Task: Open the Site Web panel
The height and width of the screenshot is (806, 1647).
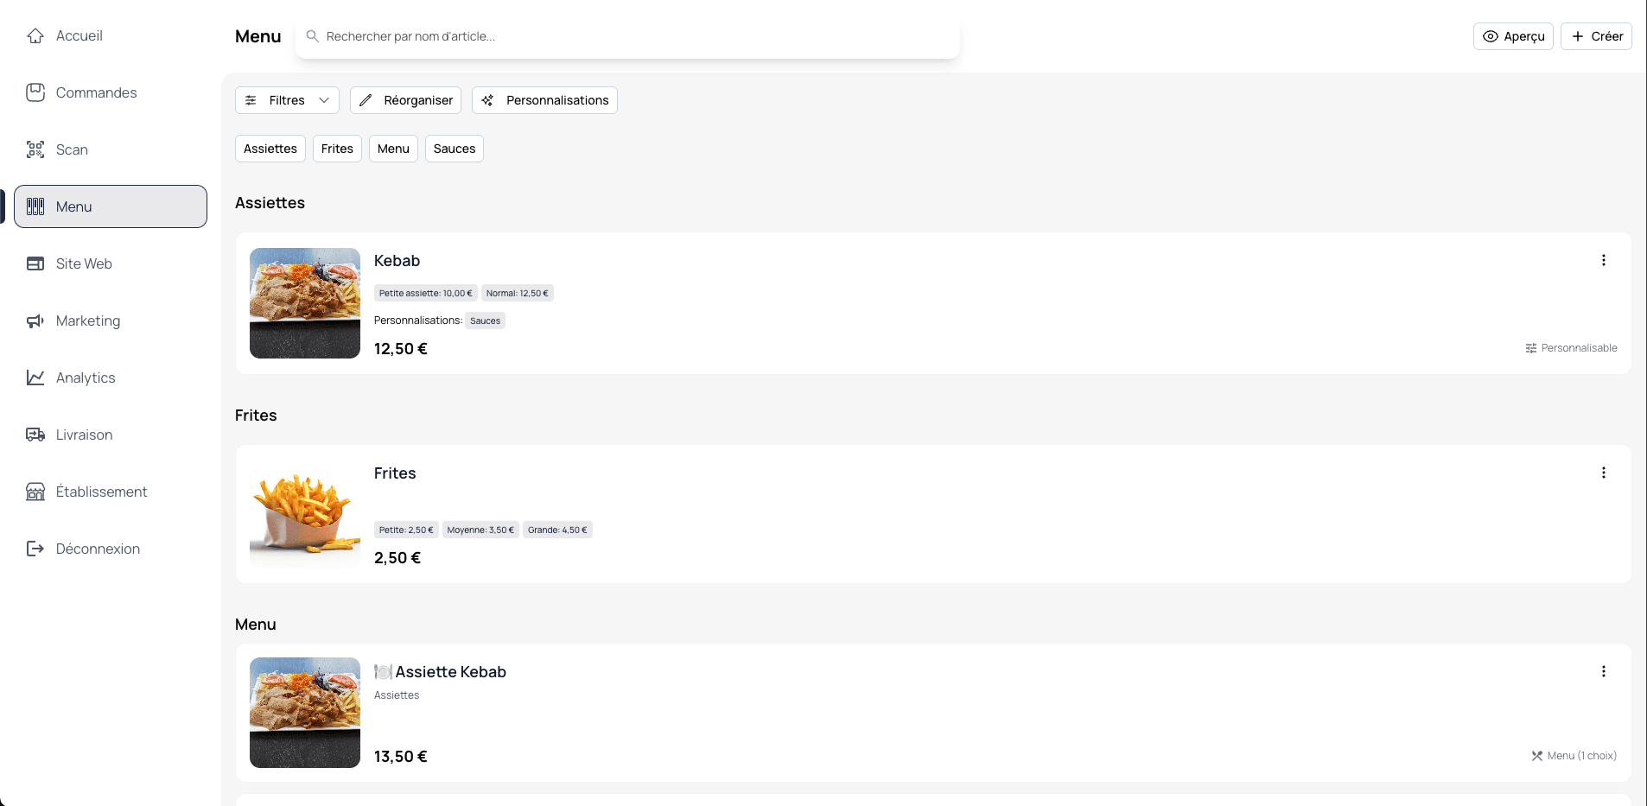Action: click(35, 263)
